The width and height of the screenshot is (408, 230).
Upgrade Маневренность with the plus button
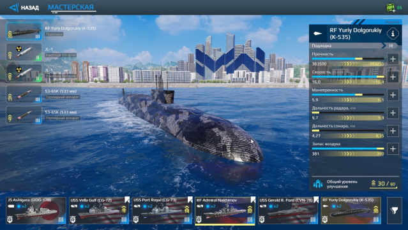[393, 95]
